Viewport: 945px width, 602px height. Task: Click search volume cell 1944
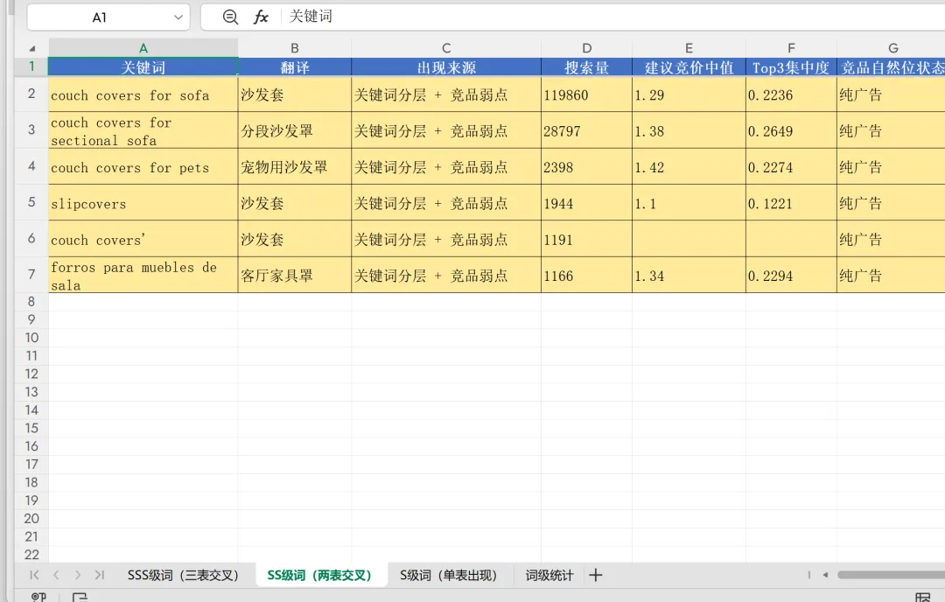pyautogui.click(x=586, y=202)
